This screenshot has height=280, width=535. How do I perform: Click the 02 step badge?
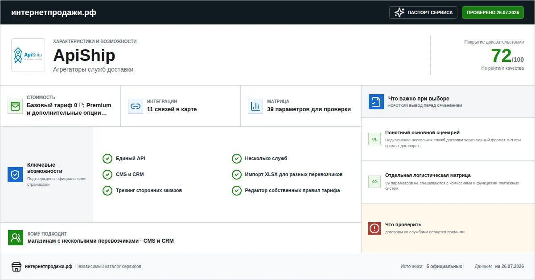coord(374,182)
